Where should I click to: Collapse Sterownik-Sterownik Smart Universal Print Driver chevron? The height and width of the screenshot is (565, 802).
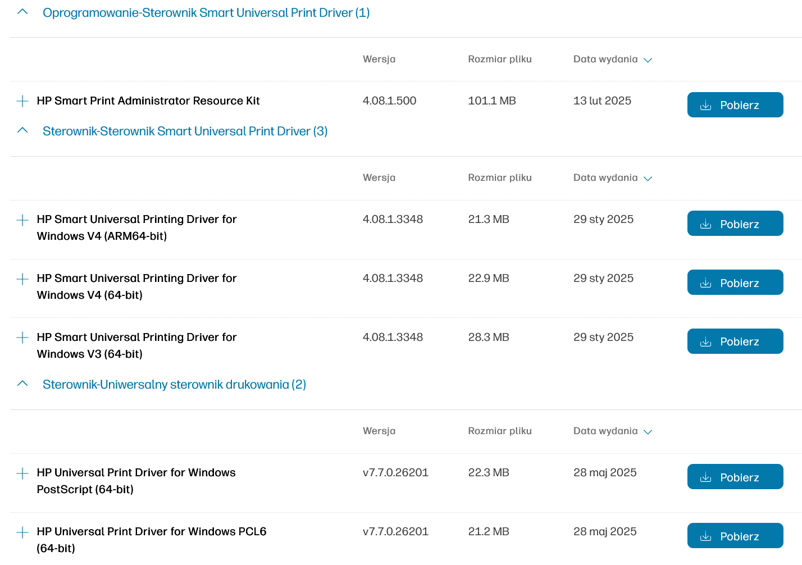tap(22, 130)
